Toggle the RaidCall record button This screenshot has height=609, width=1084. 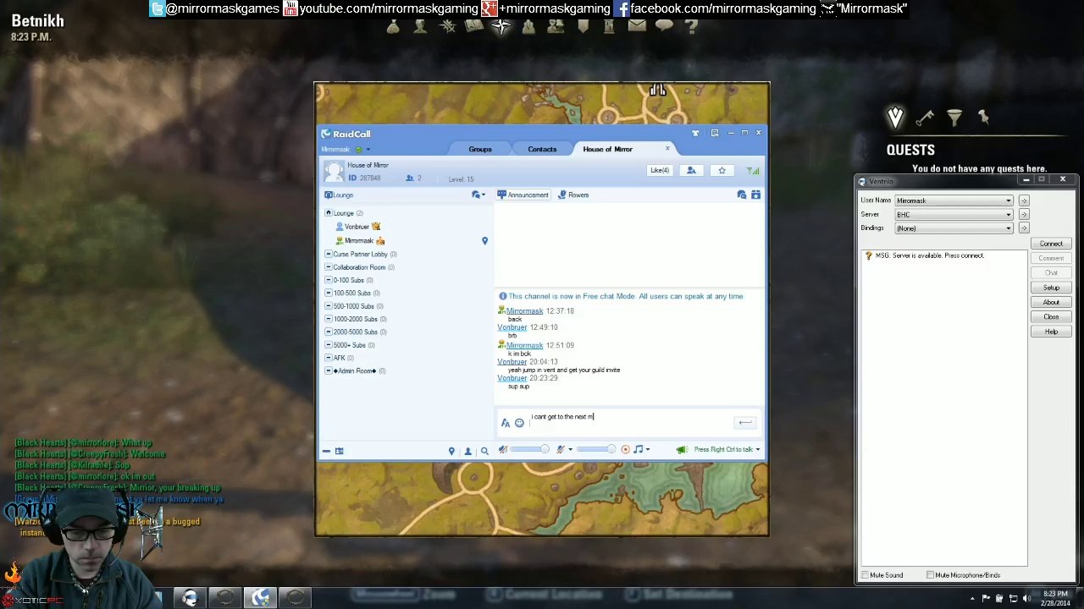click(x=625, y=450)
